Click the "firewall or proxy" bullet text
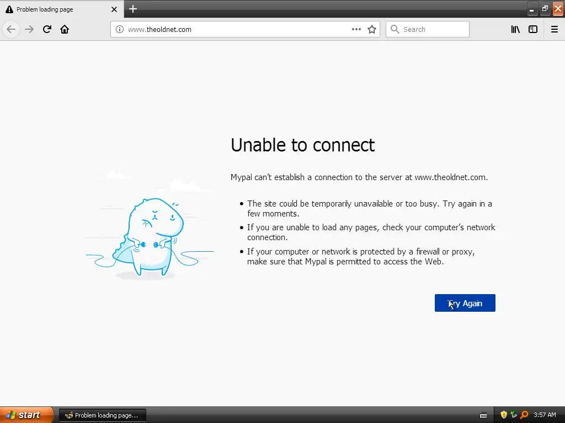The image size is (565, 423). click(361, 257)
